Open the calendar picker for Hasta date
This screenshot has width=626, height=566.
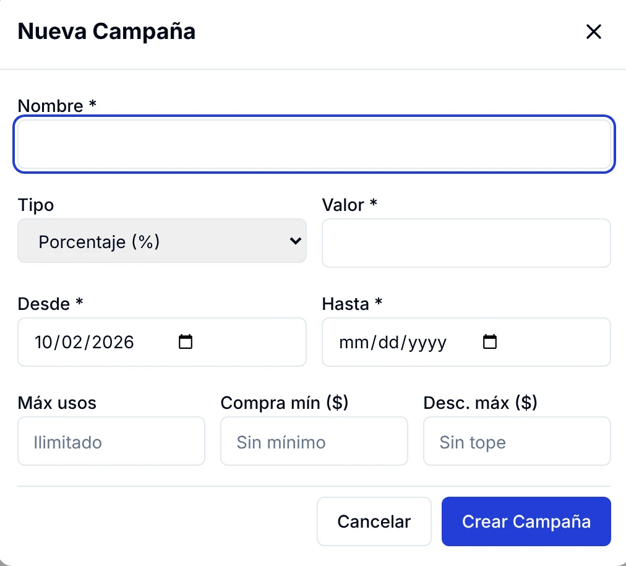490,341
